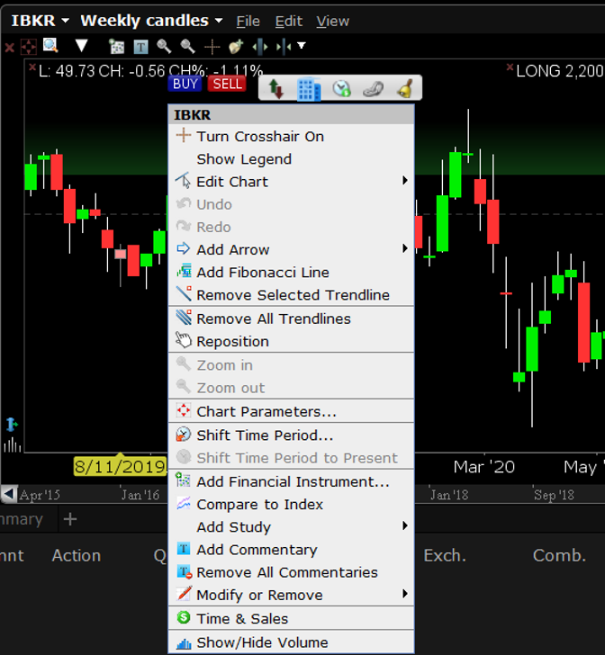Toggle Show/Hide Volume menu entry
This screenshot has width=605, height=655.
tap(262, 642)
